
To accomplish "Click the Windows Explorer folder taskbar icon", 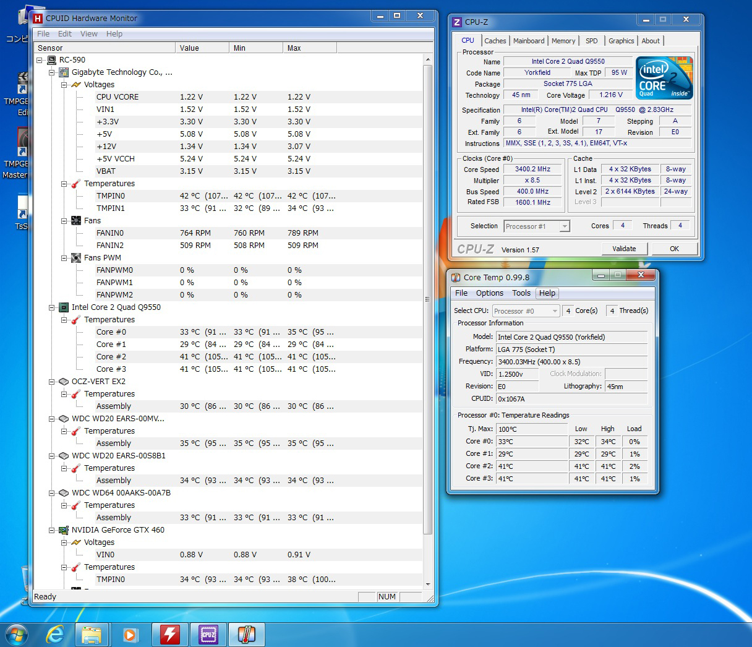I will [92, 635].
